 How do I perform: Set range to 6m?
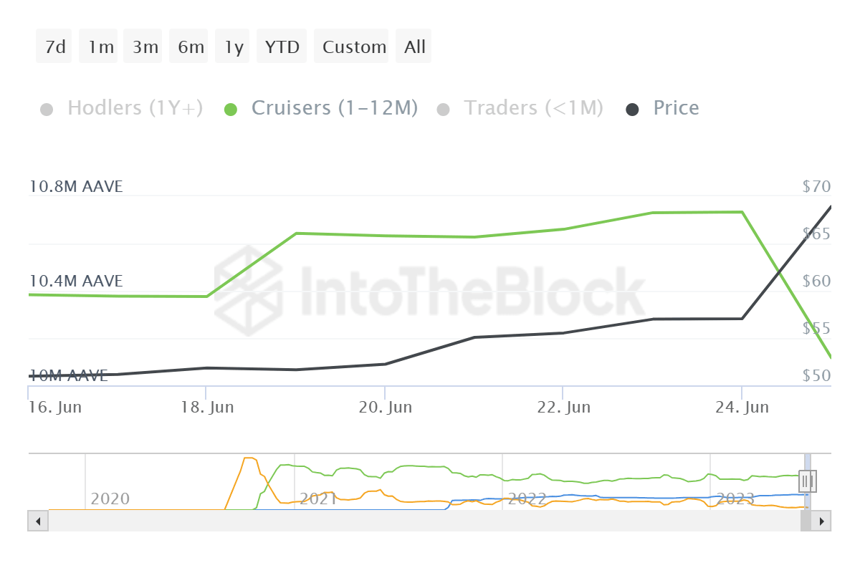pyautogui.click(x=191, y=47)
